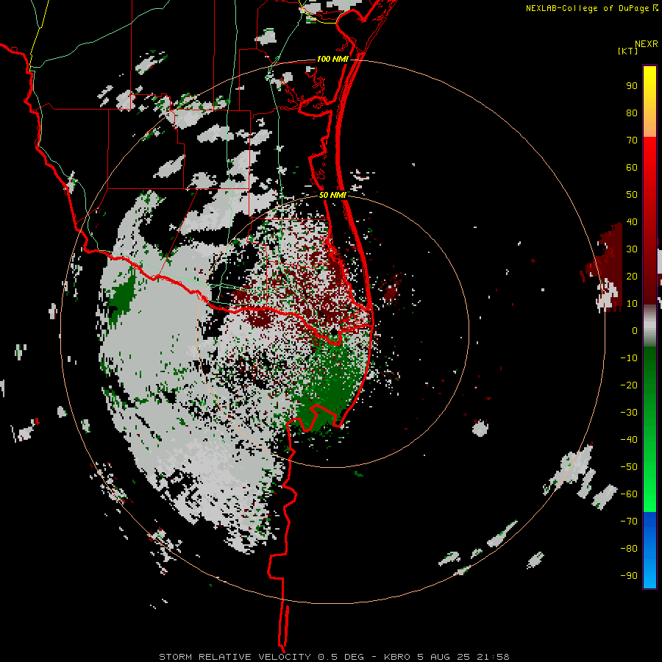
Task: Click the 0.5 DEG elevation text
Action: 341,657
